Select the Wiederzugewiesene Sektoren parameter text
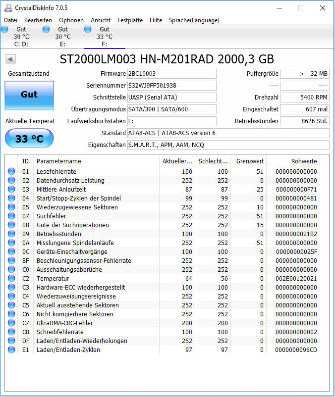The image size is (335, 397). pyautogui.click(x=77, y=207)
